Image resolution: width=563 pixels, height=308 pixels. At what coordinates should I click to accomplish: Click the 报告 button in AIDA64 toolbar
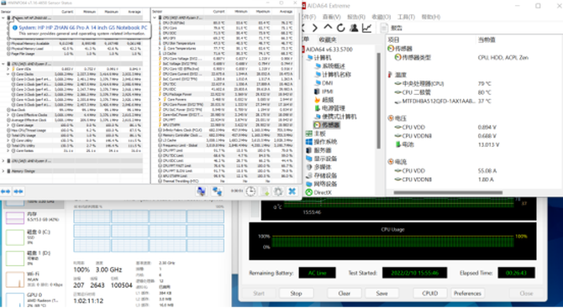392,28
